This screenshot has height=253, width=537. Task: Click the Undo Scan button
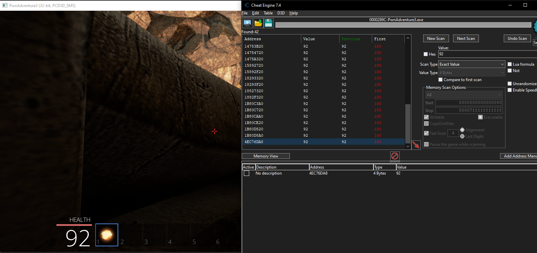point(517,39)
